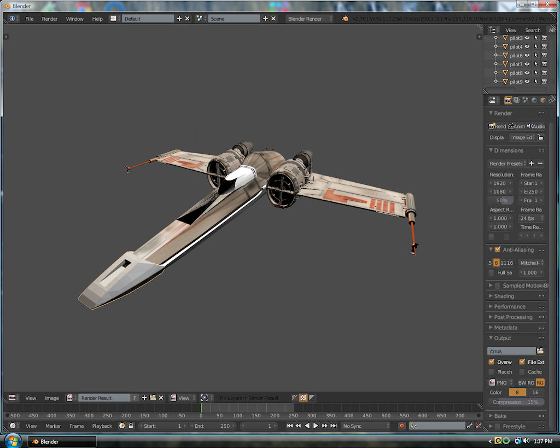
Task: Click the timeline range lock icon
Action: (131, 426)
